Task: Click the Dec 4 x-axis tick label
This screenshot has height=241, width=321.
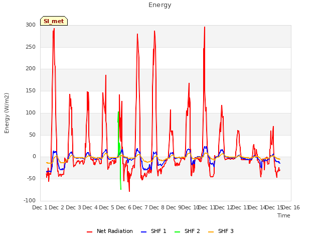Action: (90, 207)
